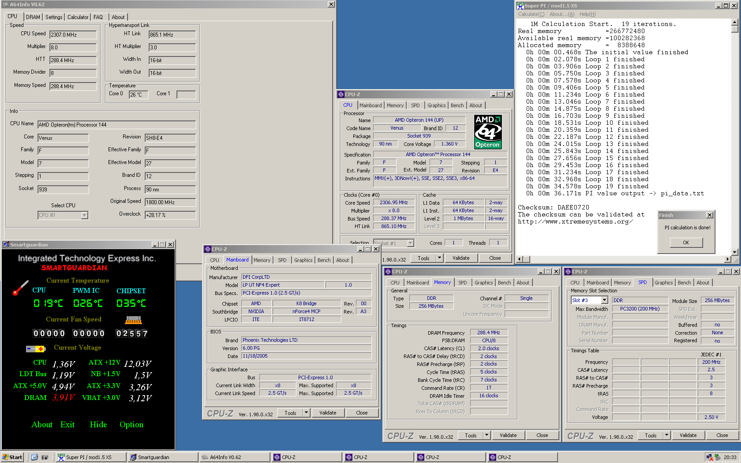The image size is (741, 463).
Task: Click the Internet Explorer quick launch icon
Action: 35,457
